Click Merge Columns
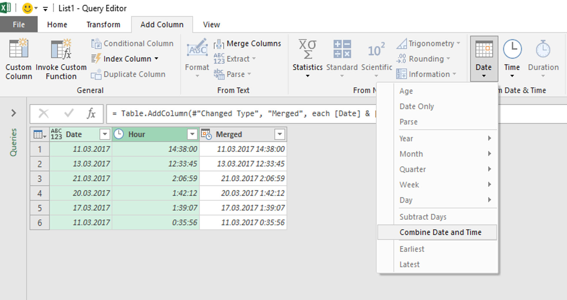This screenshot has height=300, width=567. click(247, 44)
